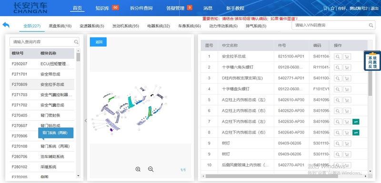Open 首页 in top navigation

pyautogui.click(x=78, y=8)
